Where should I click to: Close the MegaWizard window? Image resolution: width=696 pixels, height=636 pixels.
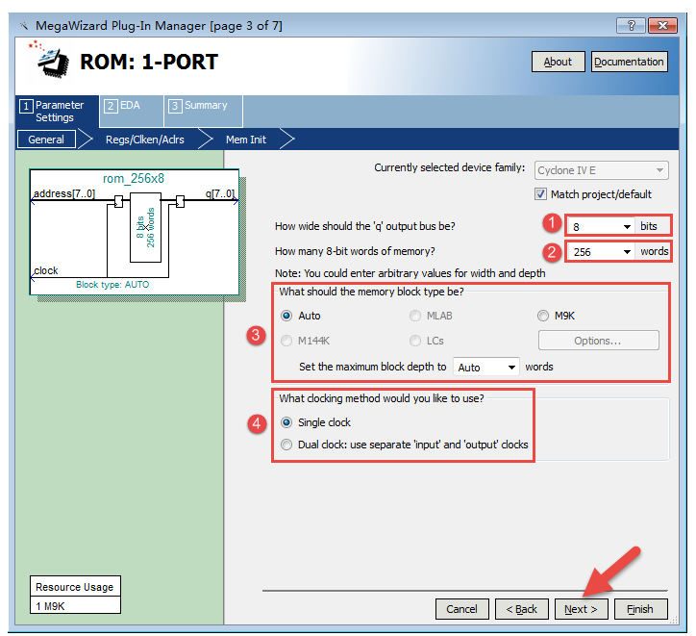point(662,25)
